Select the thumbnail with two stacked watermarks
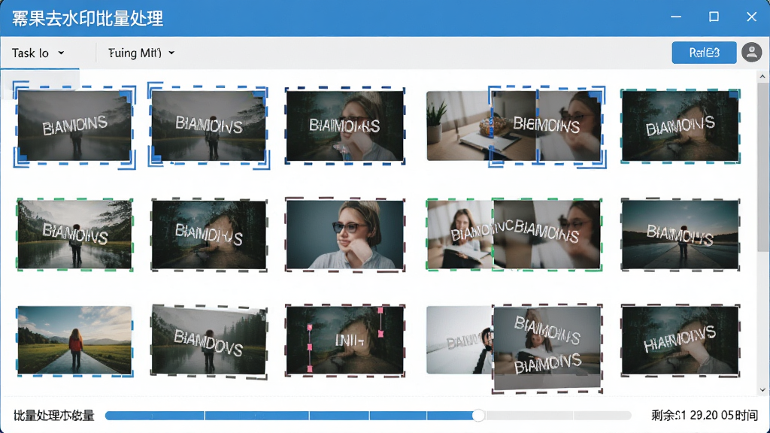The image size is (770, 433). pos(547,348)
